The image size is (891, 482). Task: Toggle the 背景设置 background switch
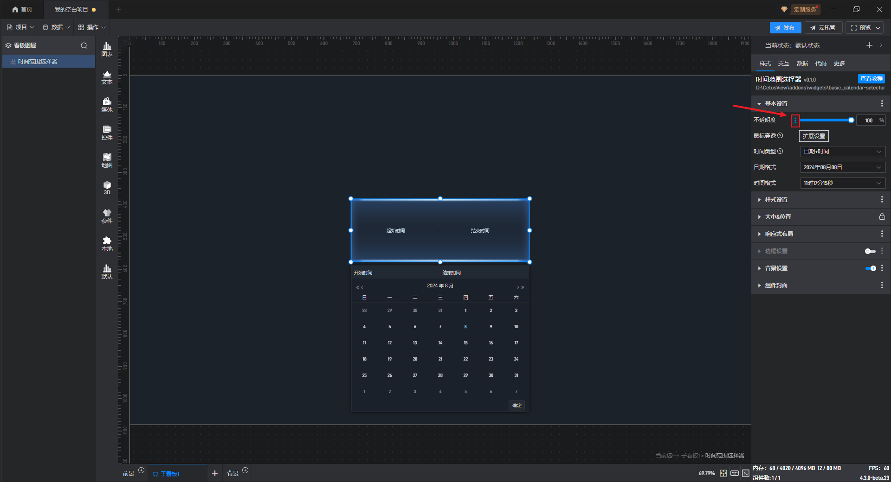click(x=871, y=268)
